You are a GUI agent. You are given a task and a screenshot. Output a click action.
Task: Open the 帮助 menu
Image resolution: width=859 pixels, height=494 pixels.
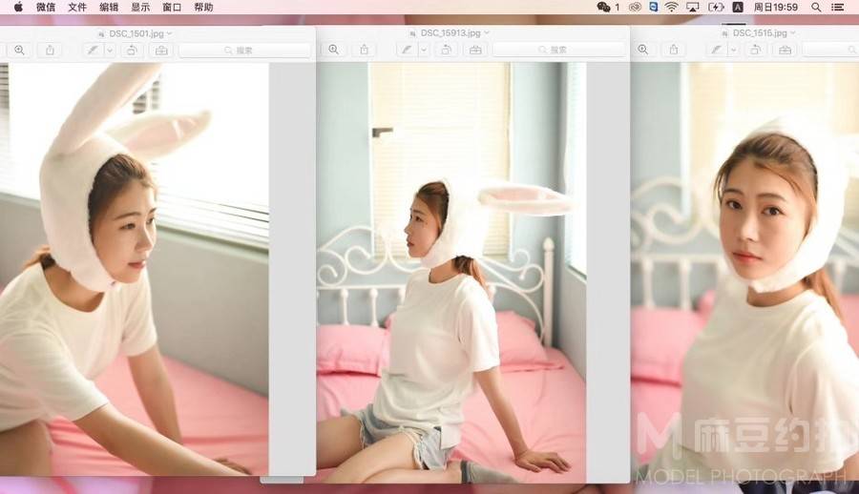(x=203, y=7)
